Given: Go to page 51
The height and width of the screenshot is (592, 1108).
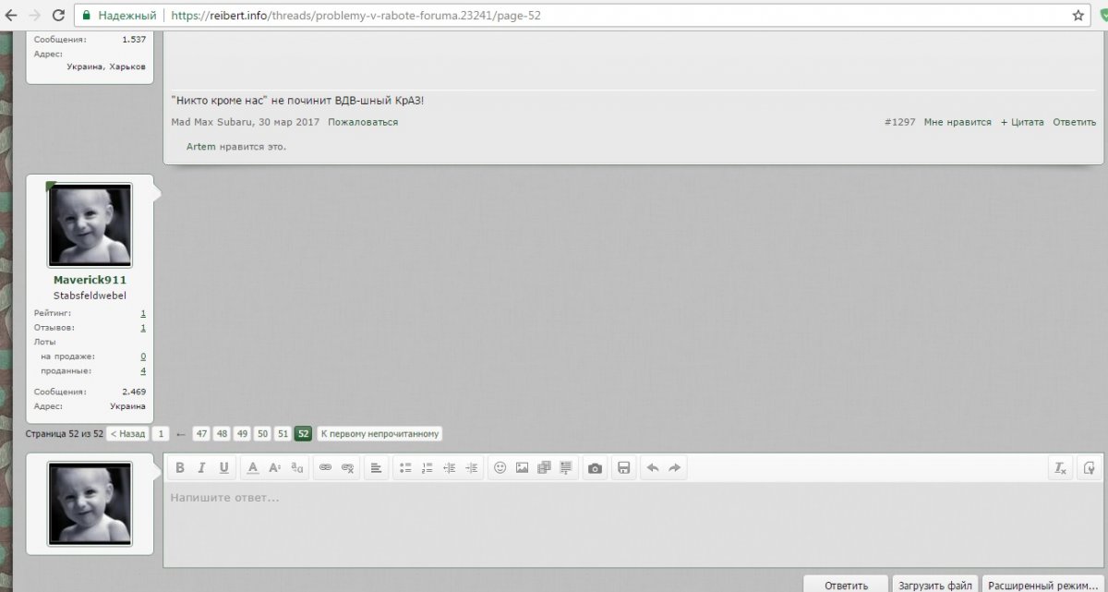Looking at the screenshot, I should pos(283,433).
